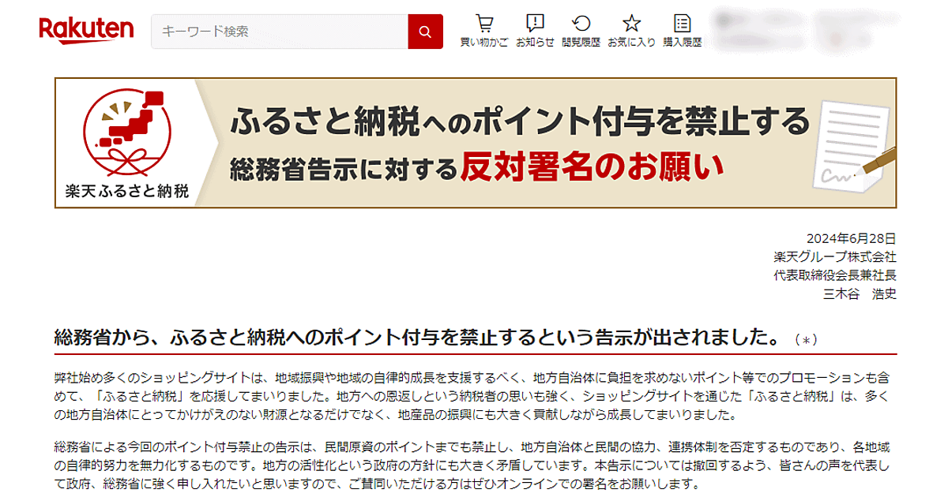Click the paragraph starting 総務省による今回のポイント付与禁止
The width and height of the screenshot is (948, 497).
coord(474,465)
